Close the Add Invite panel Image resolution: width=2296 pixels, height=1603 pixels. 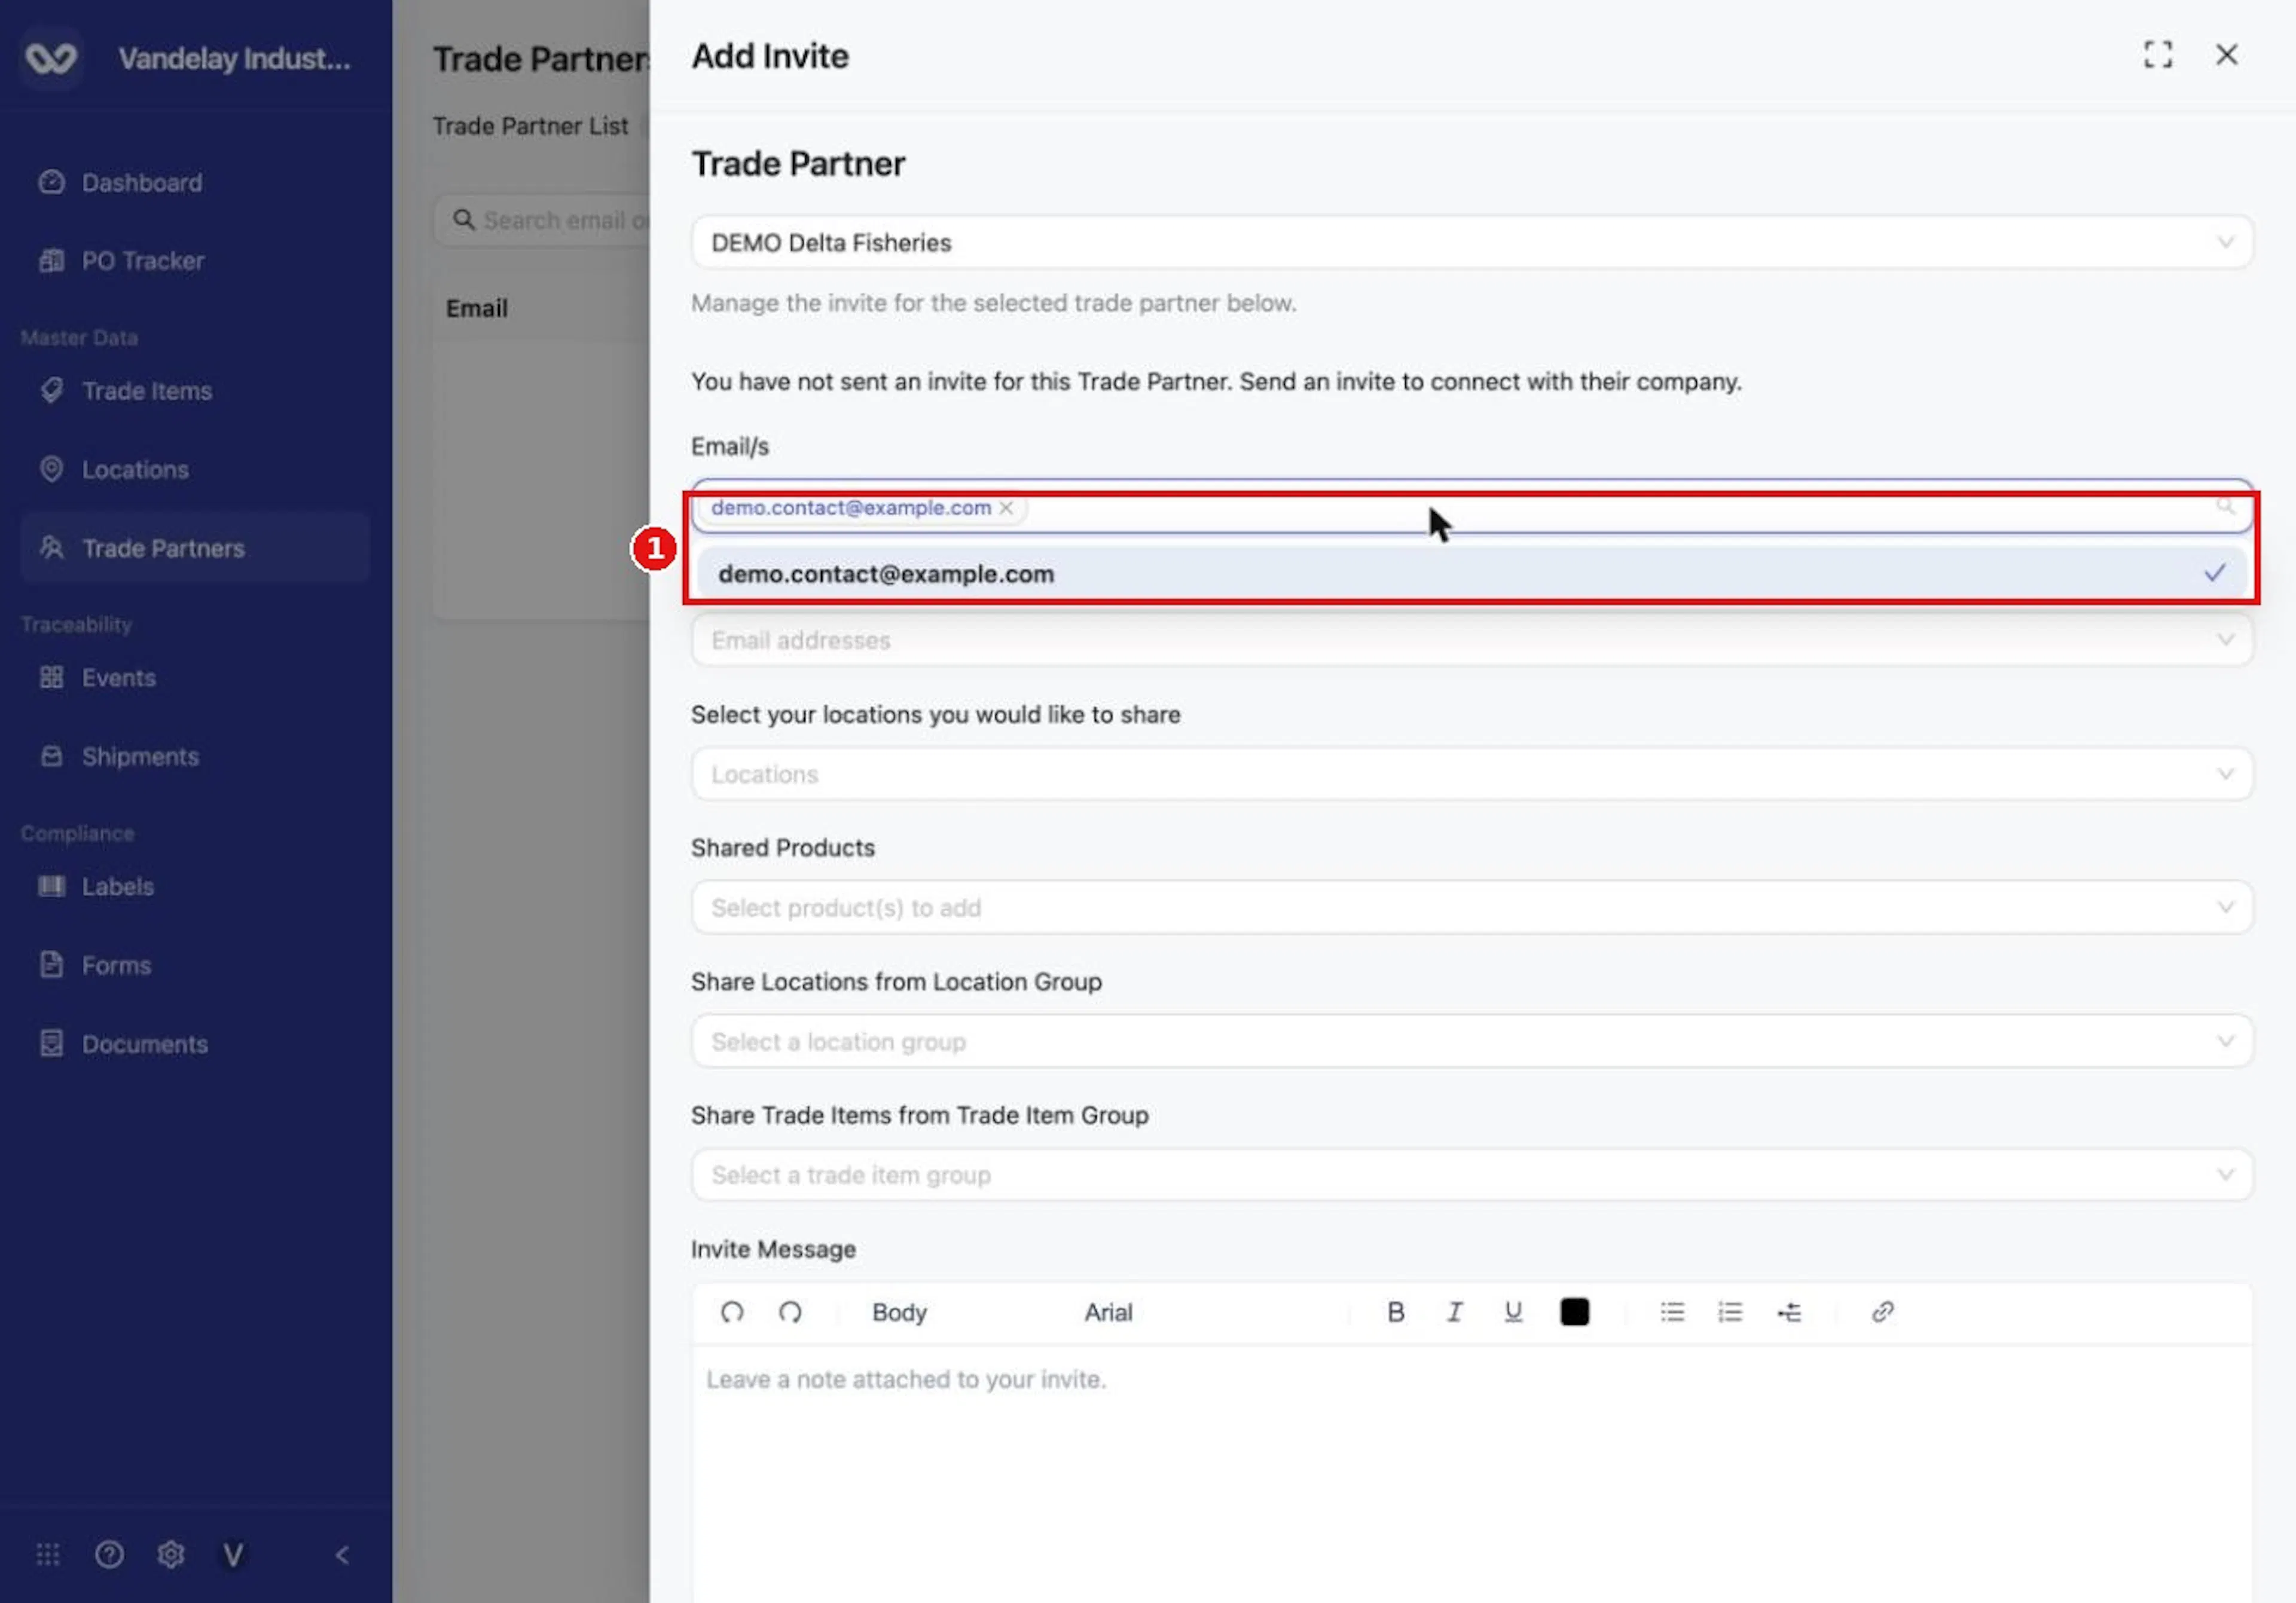[2227, 54]
